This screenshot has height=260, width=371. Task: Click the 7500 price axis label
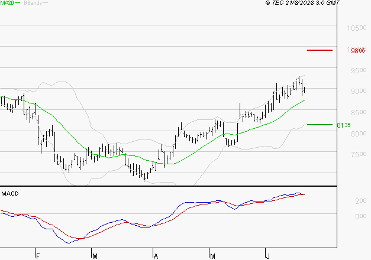pos(359,154)
